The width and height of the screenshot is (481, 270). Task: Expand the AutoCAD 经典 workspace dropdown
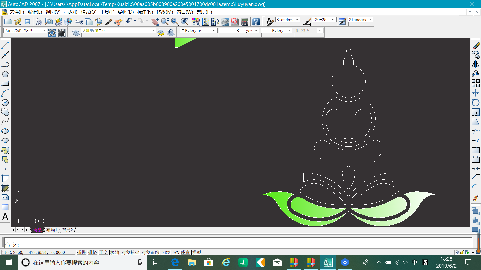coord(43,31)
